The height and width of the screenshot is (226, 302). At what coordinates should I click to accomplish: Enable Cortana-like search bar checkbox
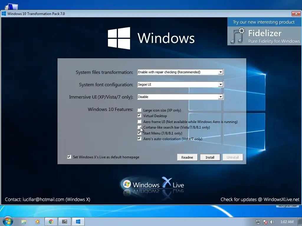click(x=139, y=127)
